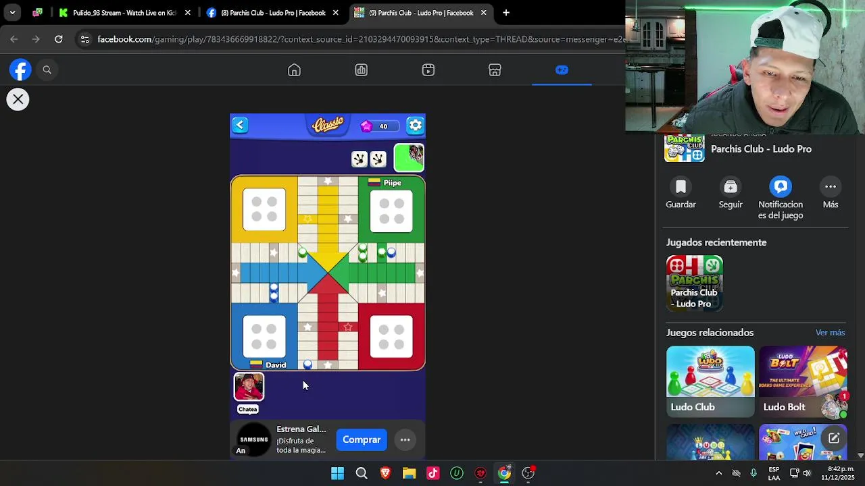865x486 pixels.
Task: Open the ad's three-dot options menu
Action: pos(405,439)
